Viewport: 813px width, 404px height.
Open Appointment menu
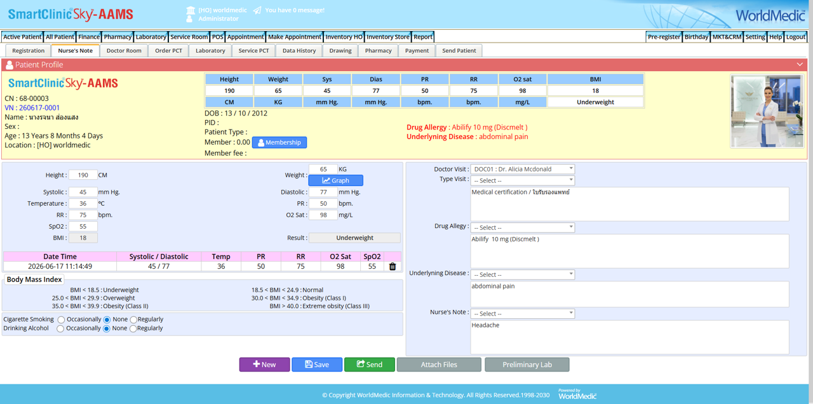[246, 37]
